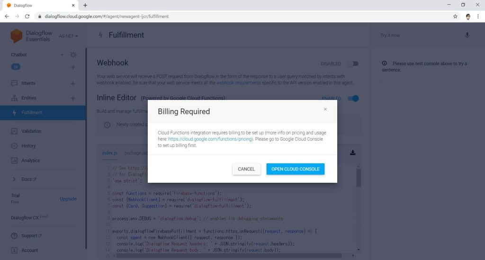
Task: Click code editor horizontal scrollbar
Action: click(229, 256)
